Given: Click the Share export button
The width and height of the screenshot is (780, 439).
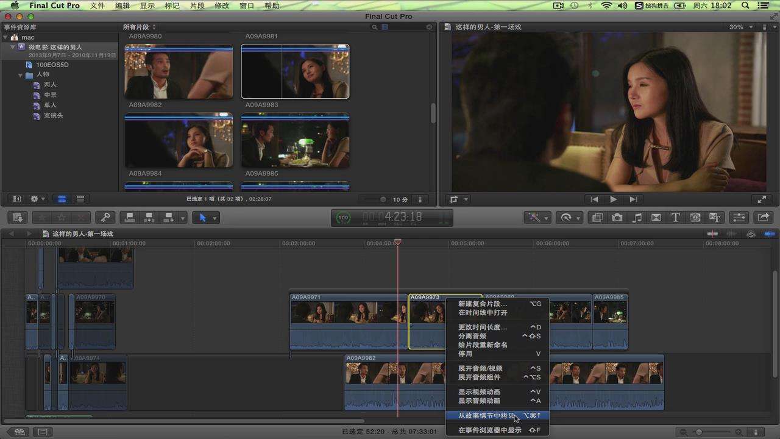Looking at the screenshot, I should coord(763,218).
